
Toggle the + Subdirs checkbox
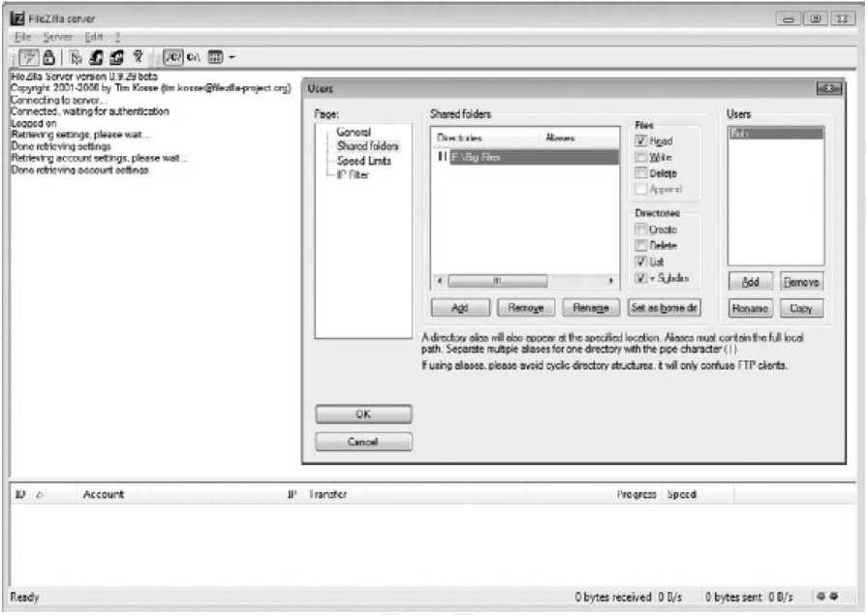(x=641, y=278)
